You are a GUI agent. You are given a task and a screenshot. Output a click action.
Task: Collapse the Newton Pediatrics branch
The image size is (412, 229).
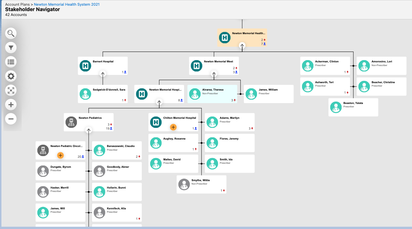[x=89, y=130]
